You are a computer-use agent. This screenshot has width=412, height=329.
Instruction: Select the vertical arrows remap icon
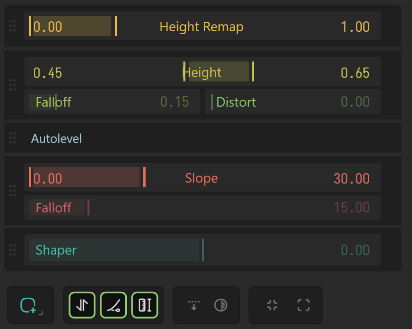tap(81, 305)
